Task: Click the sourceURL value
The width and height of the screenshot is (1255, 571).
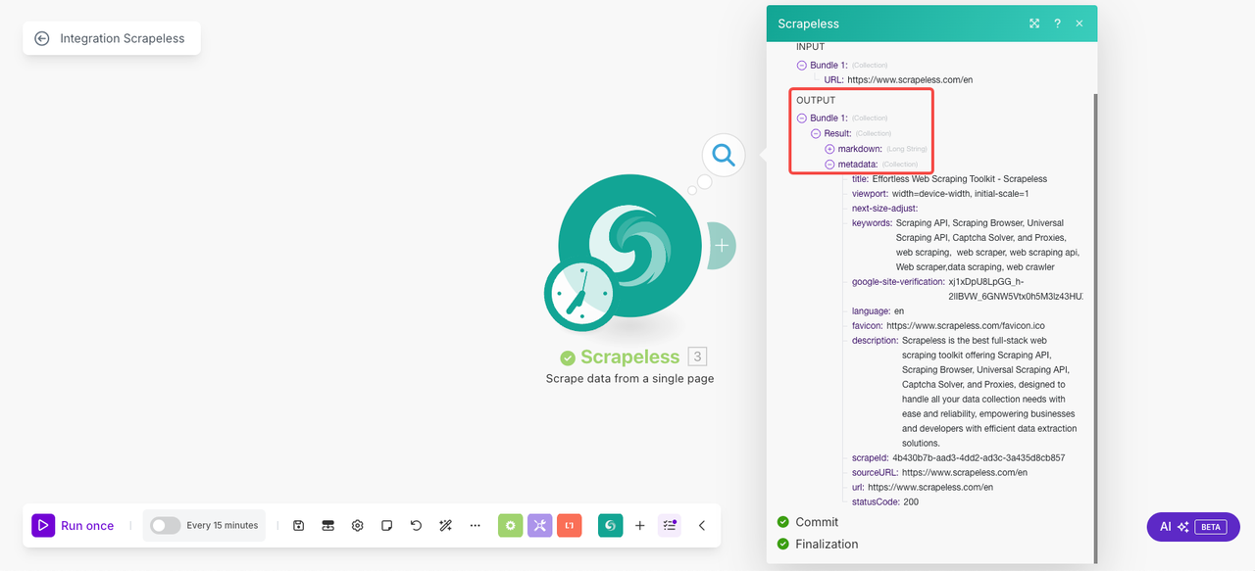Action: click(965, 473)
